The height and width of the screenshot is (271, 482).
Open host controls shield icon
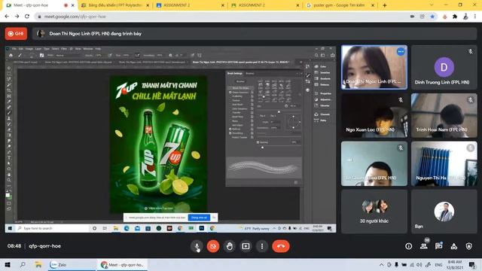point(468,246)
